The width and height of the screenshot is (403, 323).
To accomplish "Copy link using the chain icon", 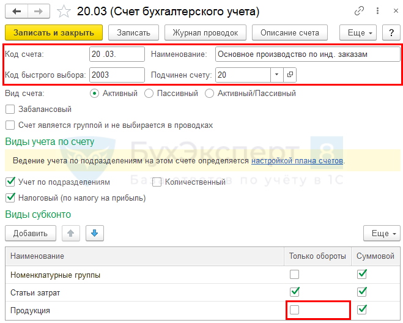I will (359, 11).
